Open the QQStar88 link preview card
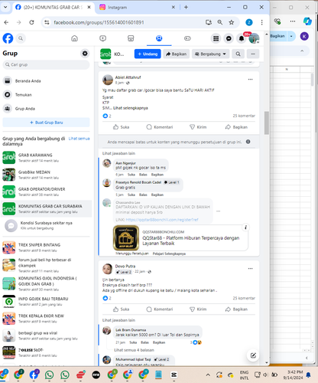The width and height of the screenshot is (318, 383). tap(180, 238)
